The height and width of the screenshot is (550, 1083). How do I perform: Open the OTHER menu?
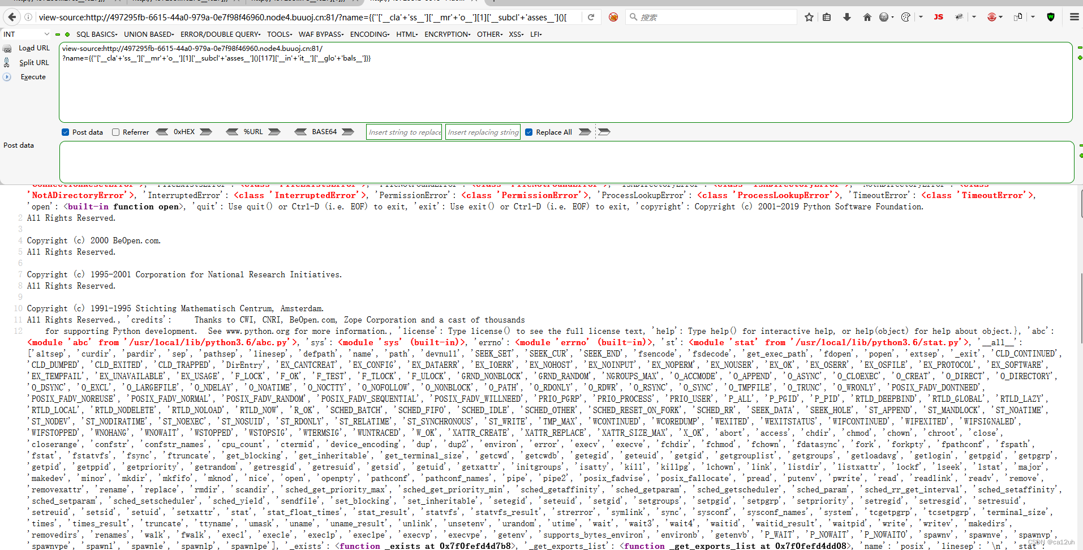pyautogui.click(x=489, y=35)
